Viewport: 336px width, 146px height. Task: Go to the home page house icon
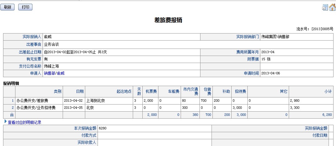coord(332,7)
